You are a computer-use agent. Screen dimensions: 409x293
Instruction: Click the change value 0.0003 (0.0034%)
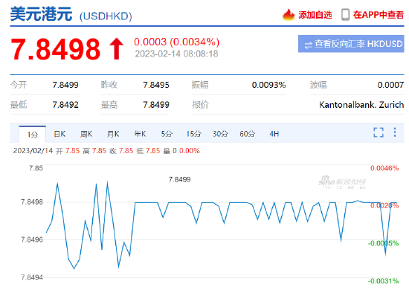tap(176, 42)
